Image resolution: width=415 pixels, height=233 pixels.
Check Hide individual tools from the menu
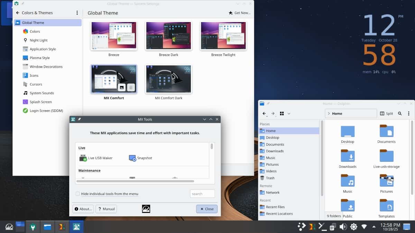(x=77, y=194)
